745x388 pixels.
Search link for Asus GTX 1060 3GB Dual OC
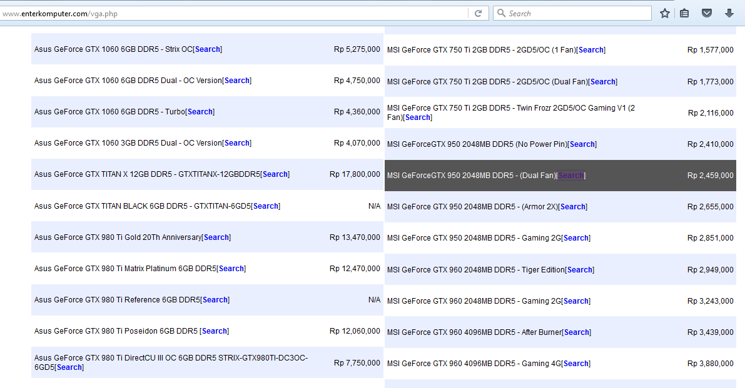(x=237, y=143)
